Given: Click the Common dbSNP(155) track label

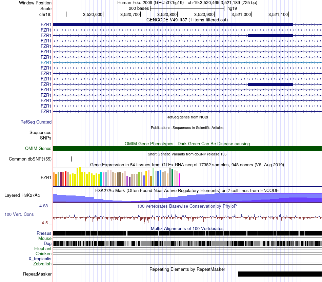Looking at the screenshot, I should [30, 159].
